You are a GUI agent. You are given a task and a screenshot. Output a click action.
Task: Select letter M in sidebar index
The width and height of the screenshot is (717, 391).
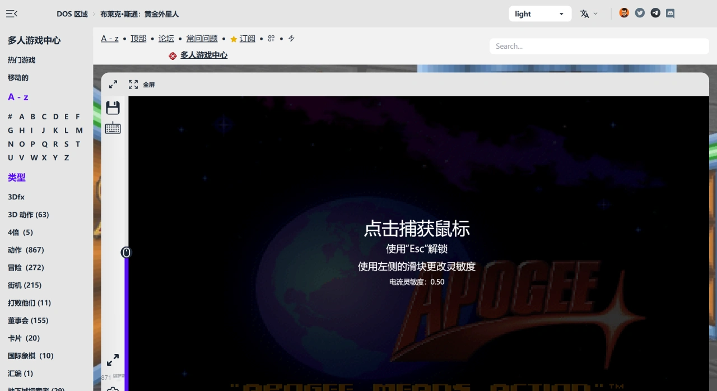(x=79, y=130)
